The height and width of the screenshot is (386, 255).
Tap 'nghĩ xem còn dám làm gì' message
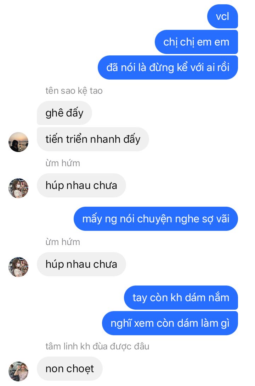[170, 323]
